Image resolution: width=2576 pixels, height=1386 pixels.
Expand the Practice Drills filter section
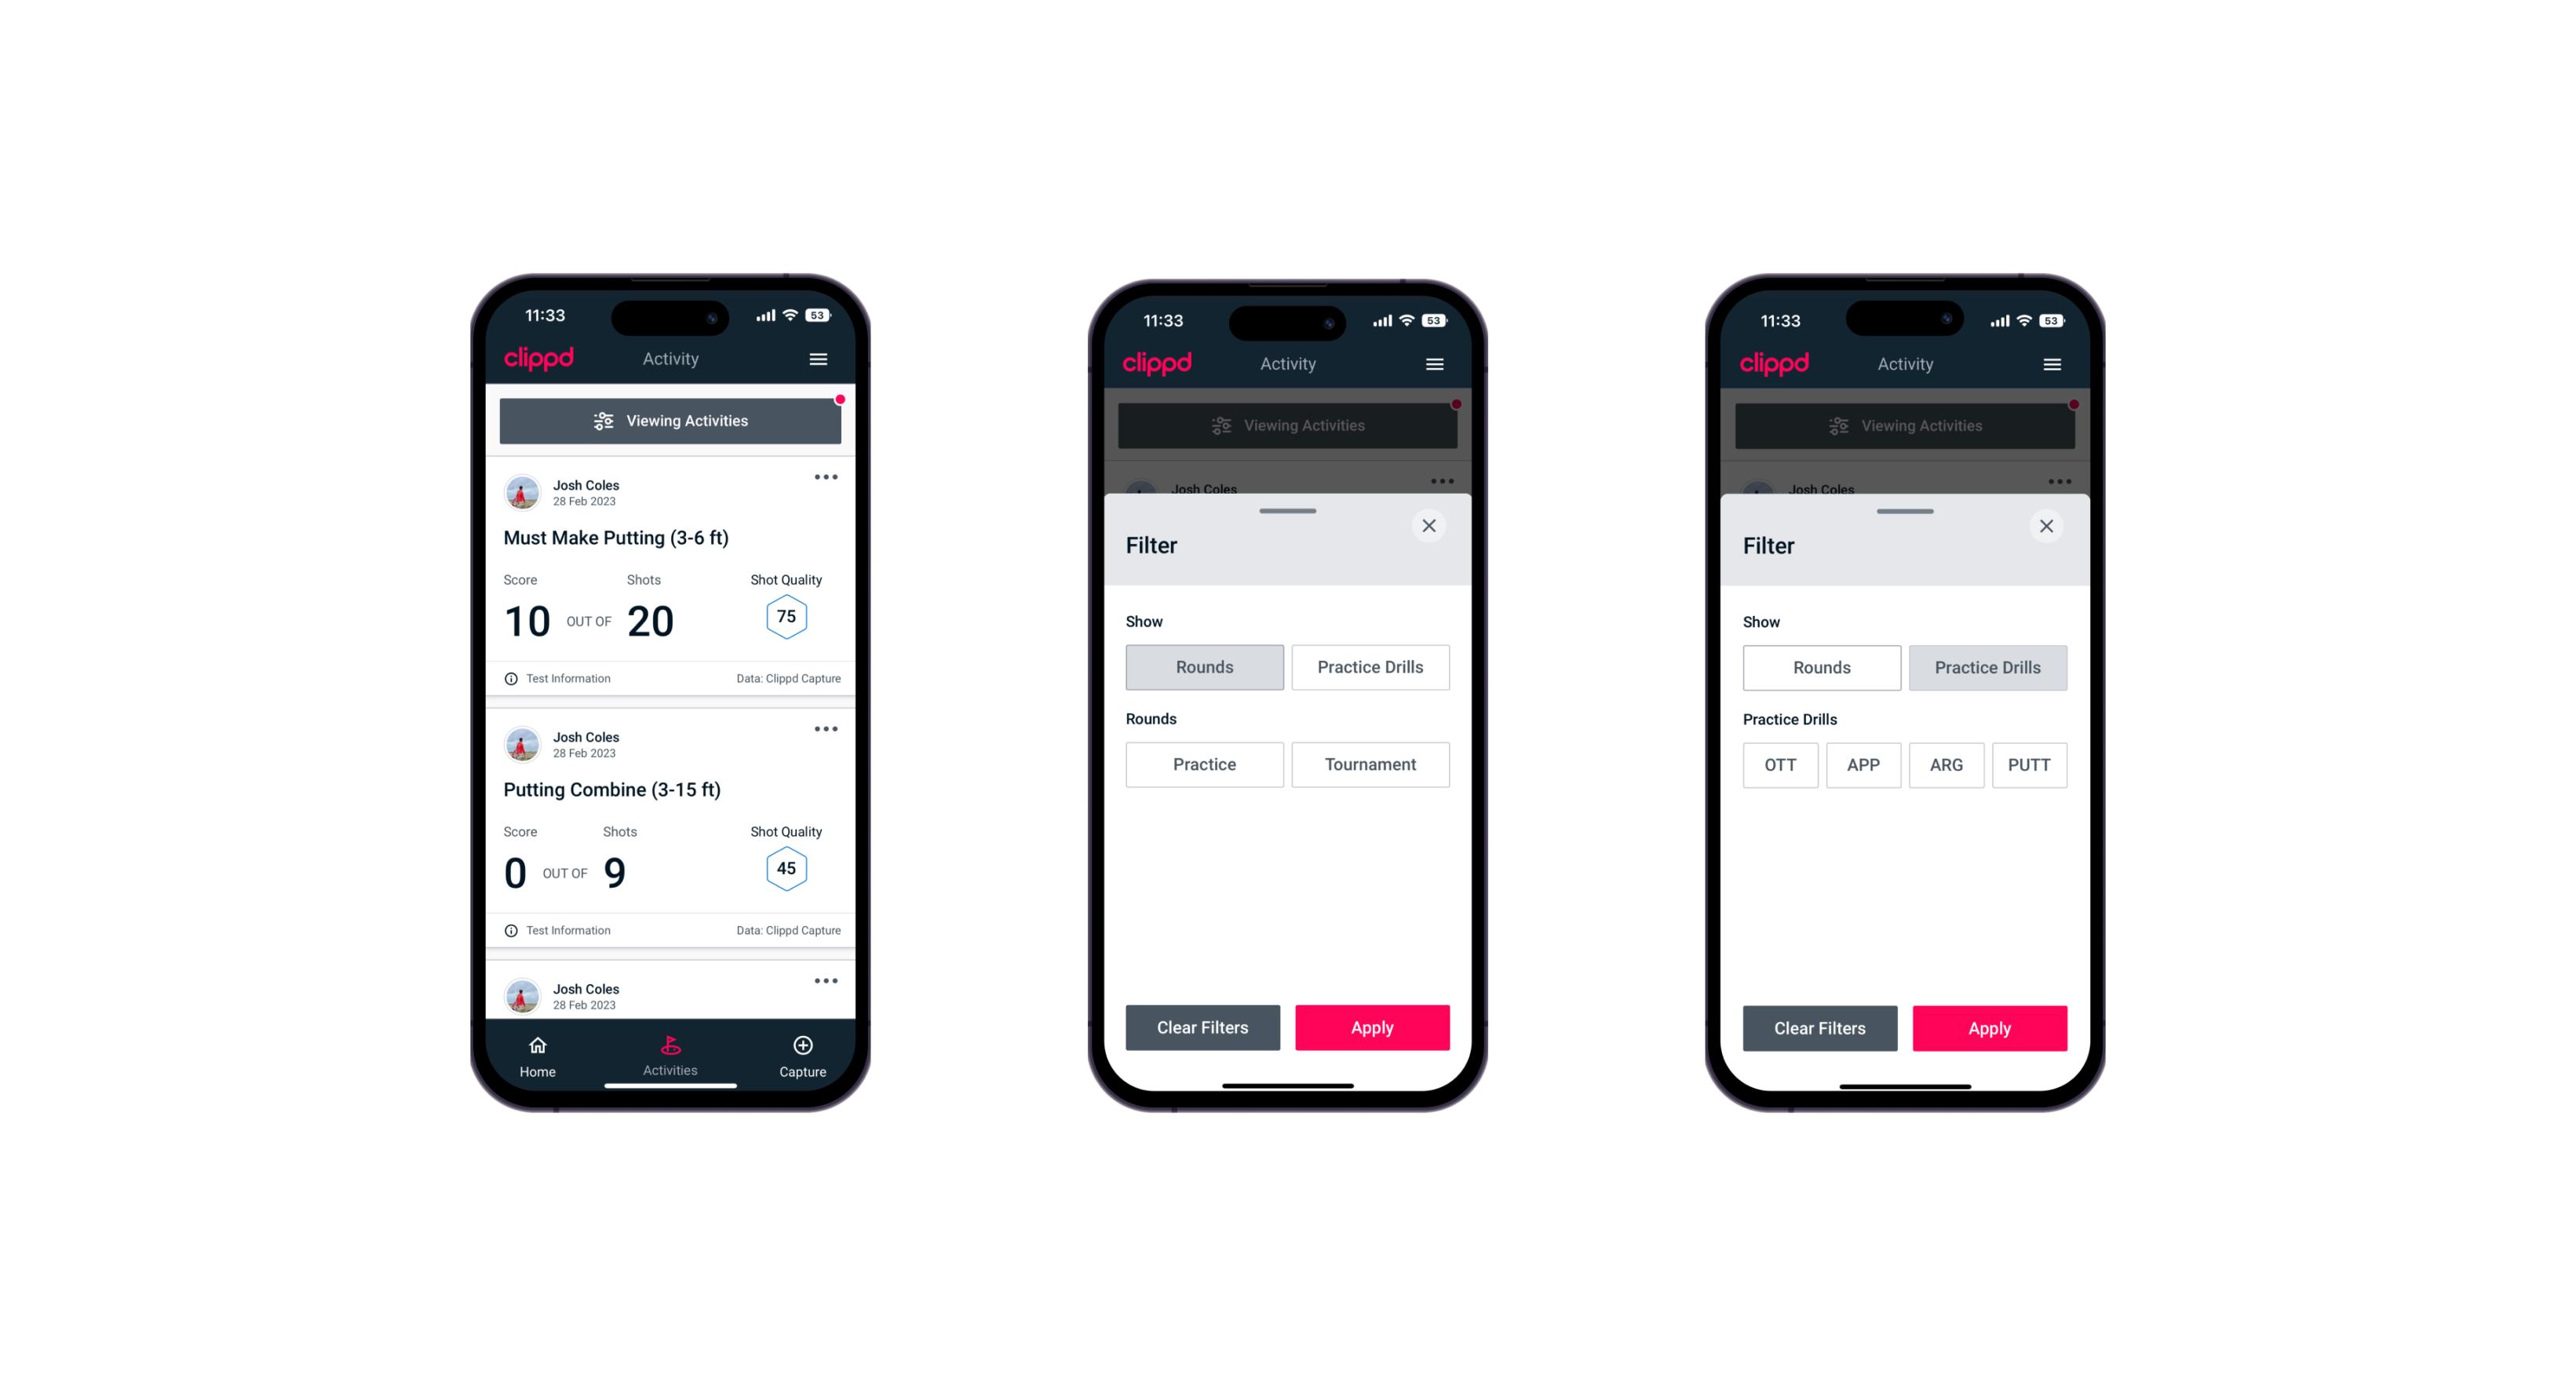pyautogui.click(x=1369, y=666)
